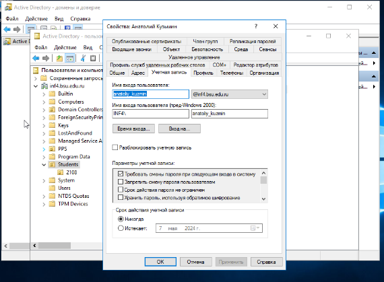Viewport: 384px width, 282px height.
Task: Select the Builtin folder
Action: click(65, 94)
